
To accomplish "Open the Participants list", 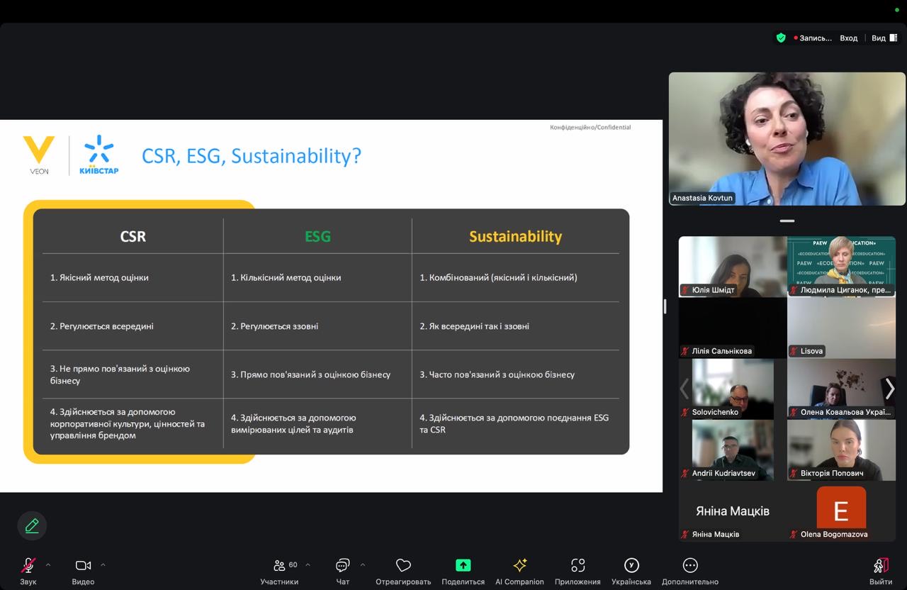I will click(x=280, y=566).
